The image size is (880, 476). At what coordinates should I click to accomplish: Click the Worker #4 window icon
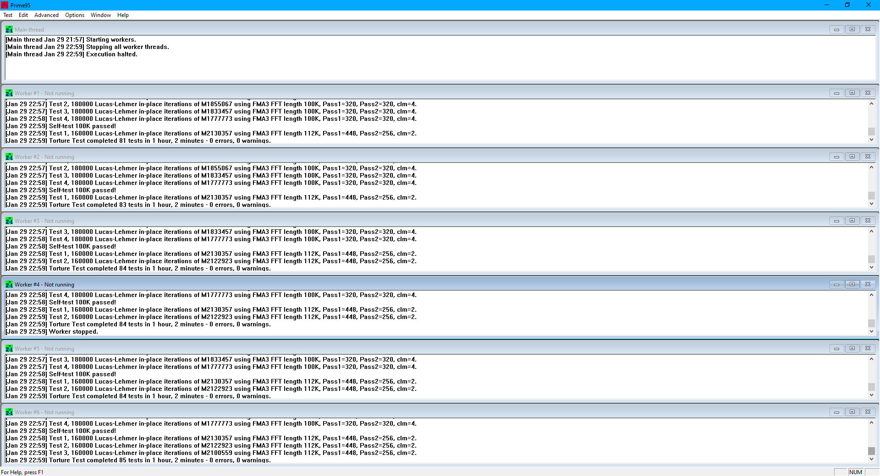click(9, 284)
